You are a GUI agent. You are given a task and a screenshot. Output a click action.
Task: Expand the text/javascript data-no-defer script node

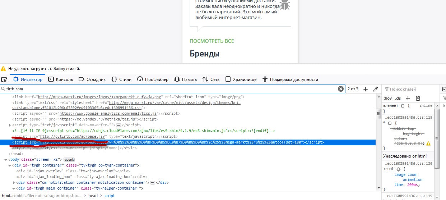(10, 125)
